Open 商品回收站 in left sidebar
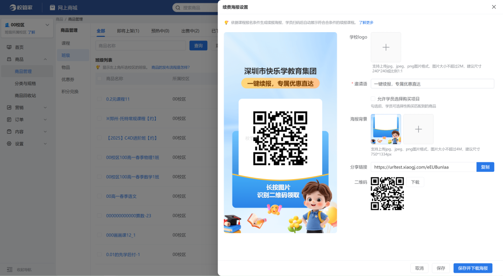Viewport: 503px width, 276px height. click(25, 95)
